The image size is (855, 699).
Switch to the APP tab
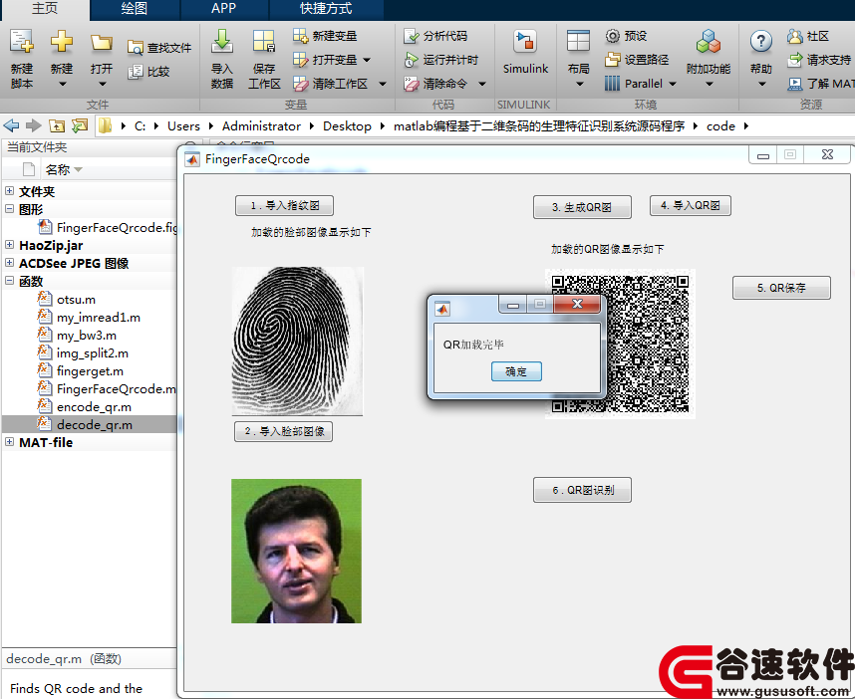tap(223, 9)
